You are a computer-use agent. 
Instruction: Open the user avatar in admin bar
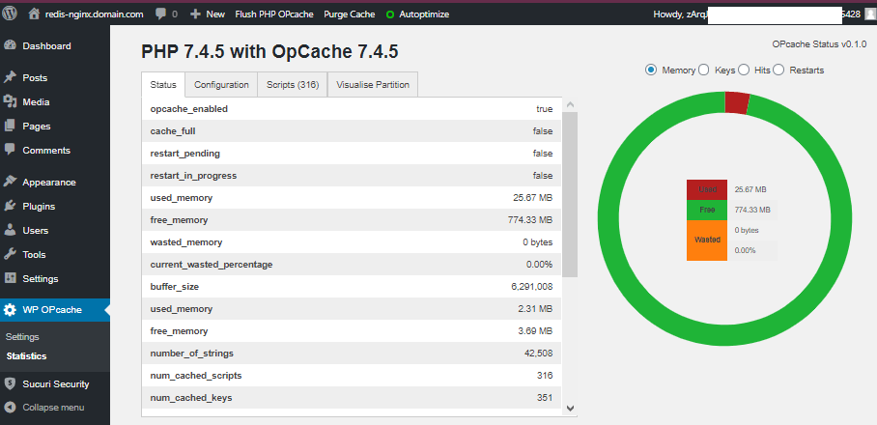[x=869, y=14]
